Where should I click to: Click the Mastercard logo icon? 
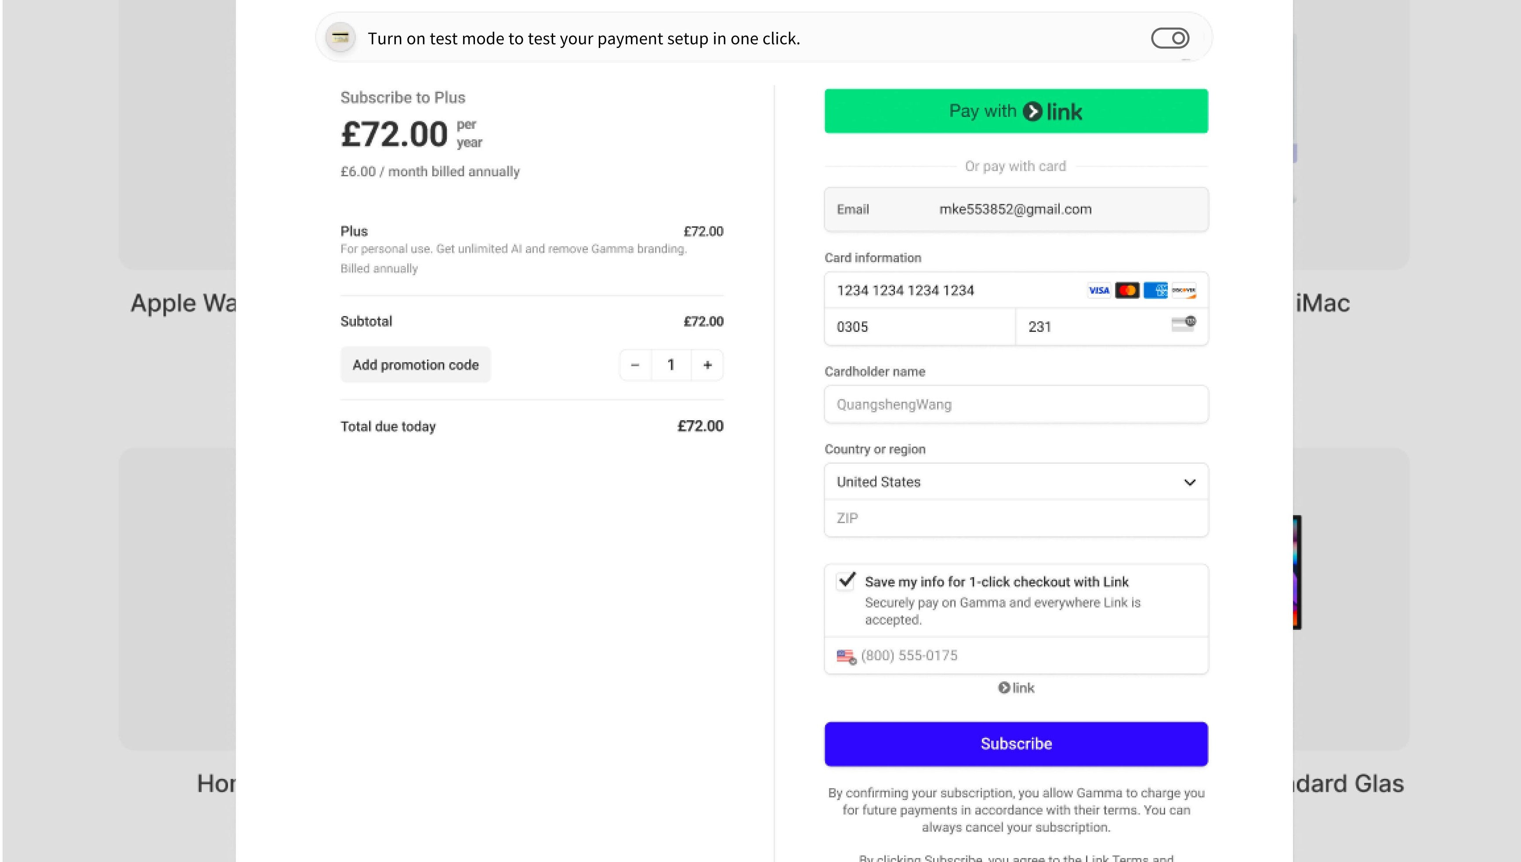(1127, 290)
